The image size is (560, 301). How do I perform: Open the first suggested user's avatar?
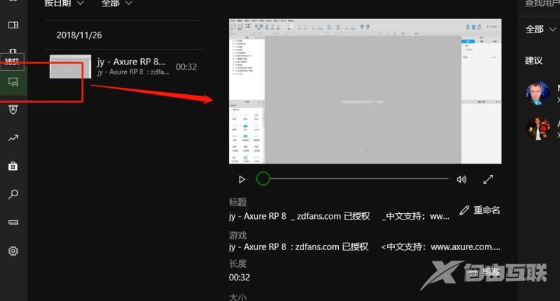point(538,93)
